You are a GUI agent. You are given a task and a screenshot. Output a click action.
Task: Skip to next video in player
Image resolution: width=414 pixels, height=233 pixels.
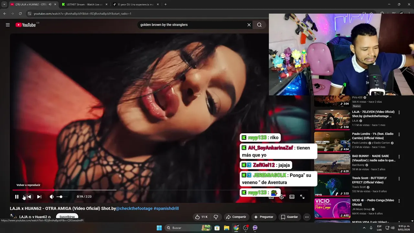pyautogui.click(x=39, y=197)
